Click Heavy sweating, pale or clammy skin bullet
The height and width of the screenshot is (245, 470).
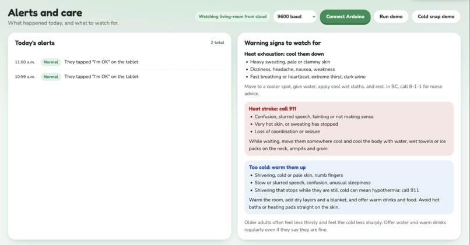coord(290,62)
